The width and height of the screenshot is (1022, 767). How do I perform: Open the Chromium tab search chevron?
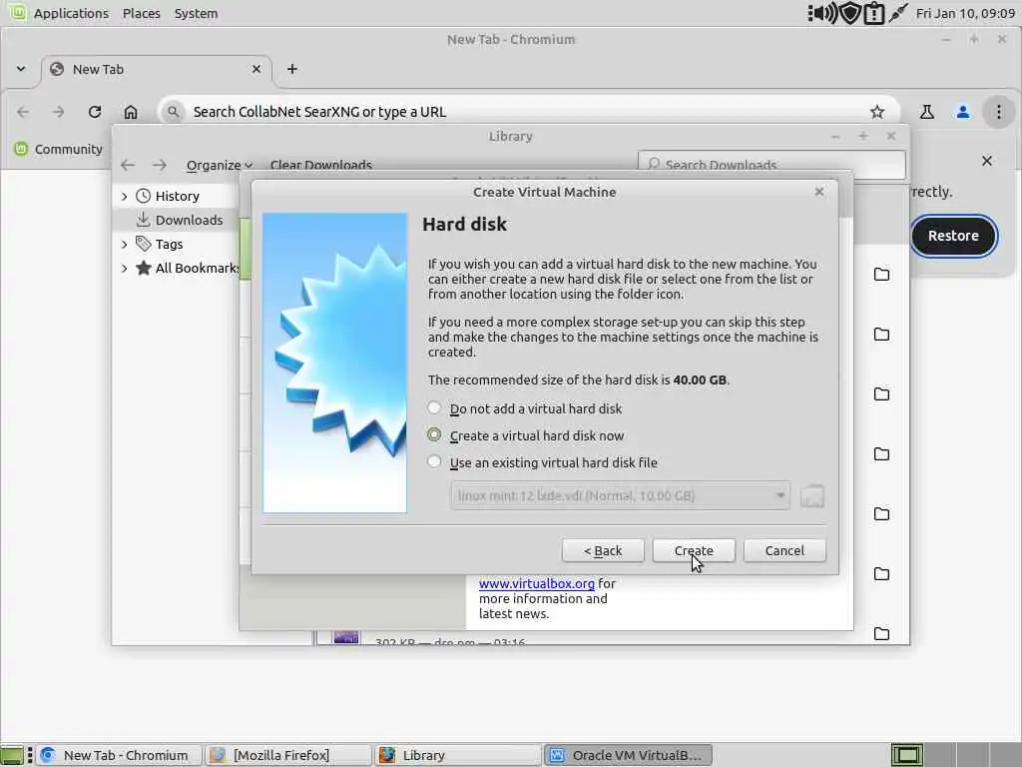pos(21,69)
